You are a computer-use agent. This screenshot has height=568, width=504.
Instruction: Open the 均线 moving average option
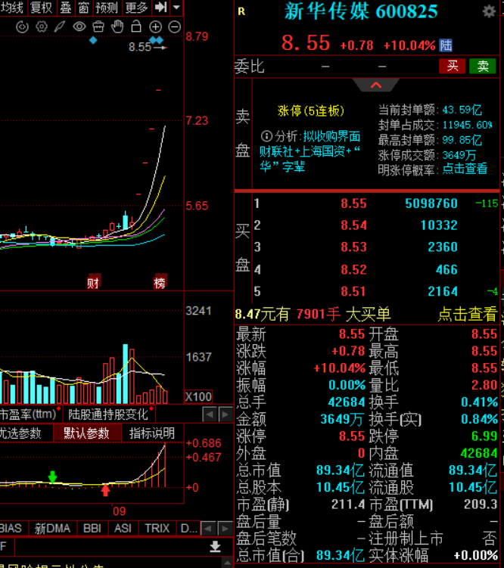tap(12, 8)
